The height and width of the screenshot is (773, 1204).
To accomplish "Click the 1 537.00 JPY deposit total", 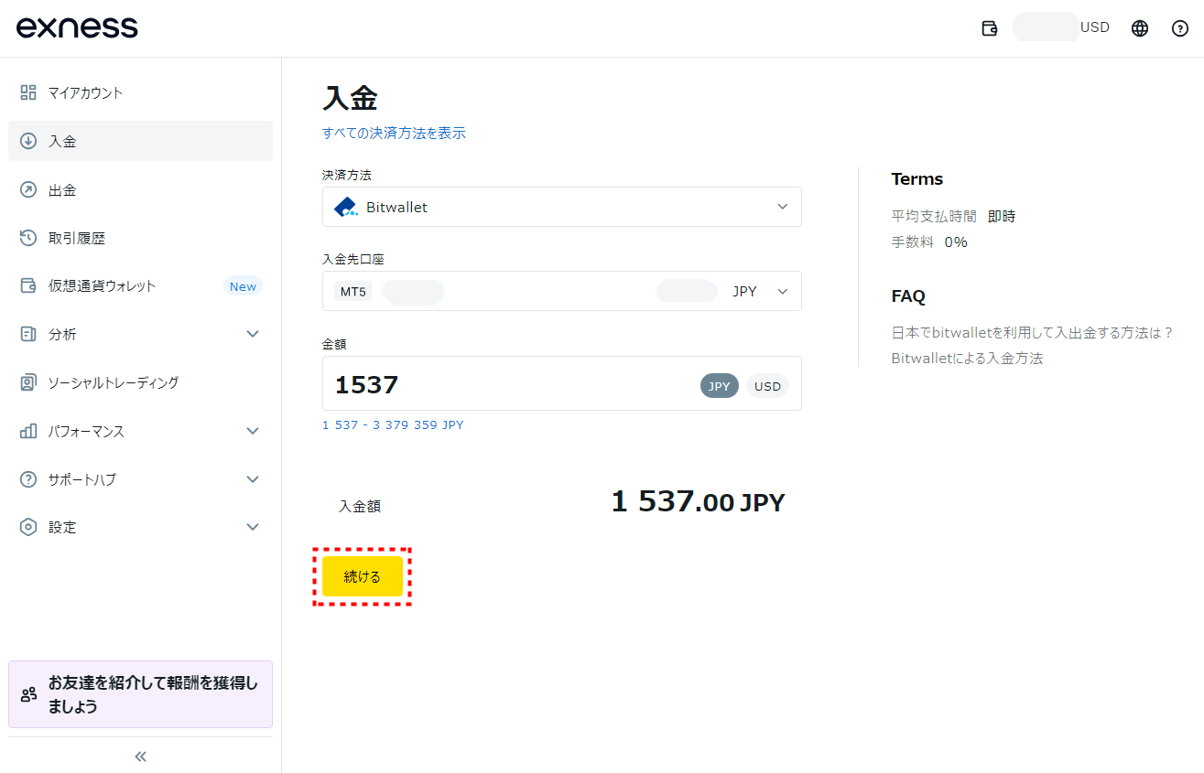I will [698, 501].
